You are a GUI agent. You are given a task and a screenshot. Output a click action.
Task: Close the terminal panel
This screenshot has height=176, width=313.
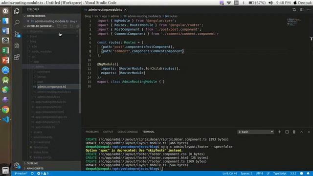coord(309,132)
